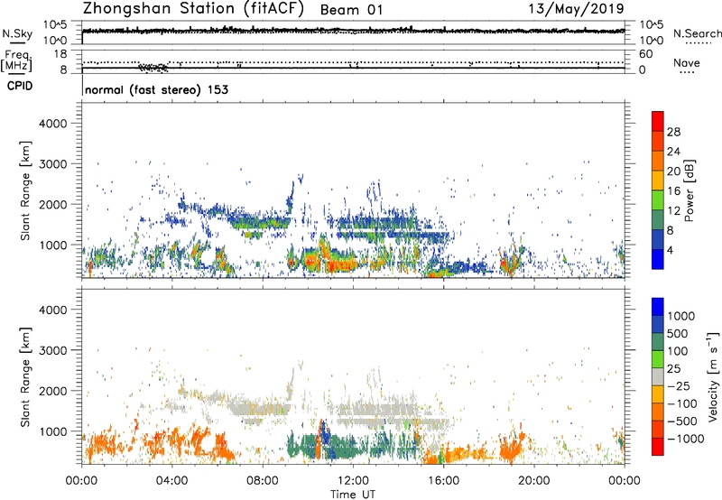Click the 'Time UT' axis label
The image size is (722, 500).
[353, 495]
